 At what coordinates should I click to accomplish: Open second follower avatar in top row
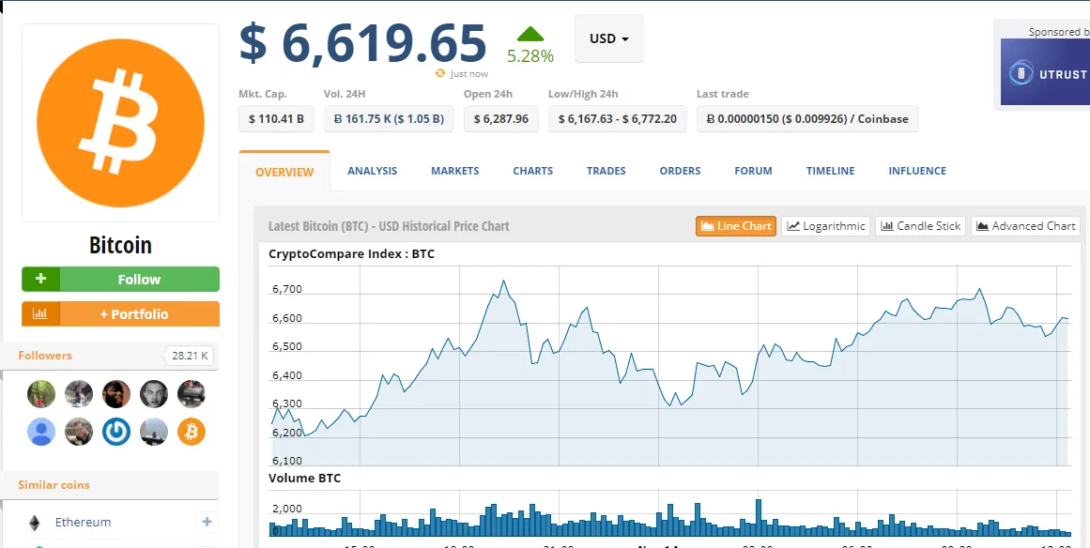[x=79, y=394]
